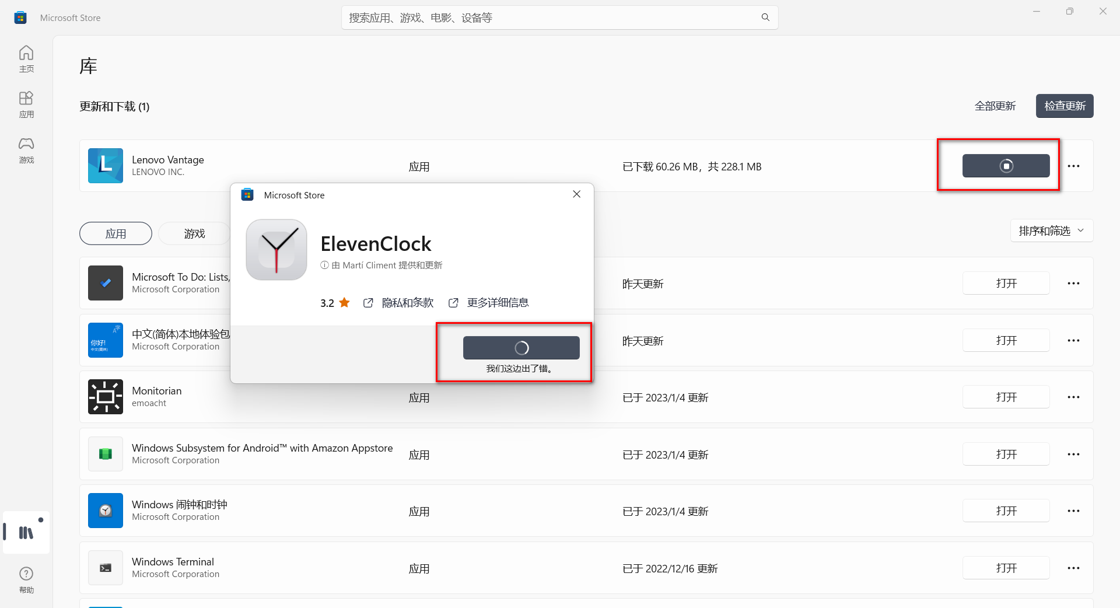Open more options for Monitorian
Image resolution: width=1120 pixels, height=608 pixels.
1073,397
